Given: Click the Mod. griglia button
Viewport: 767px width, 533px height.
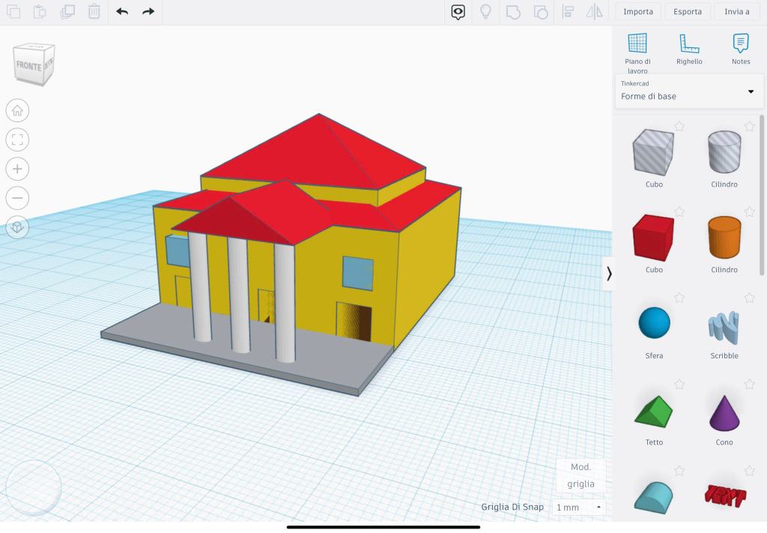Looking at the screenshot, I should [x=580, y=475].
